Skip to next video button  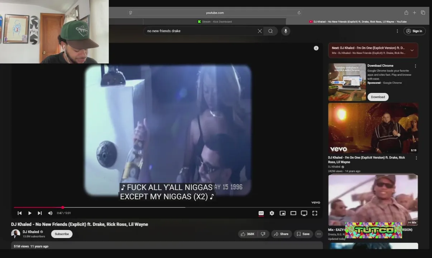[x=40, y=213]
